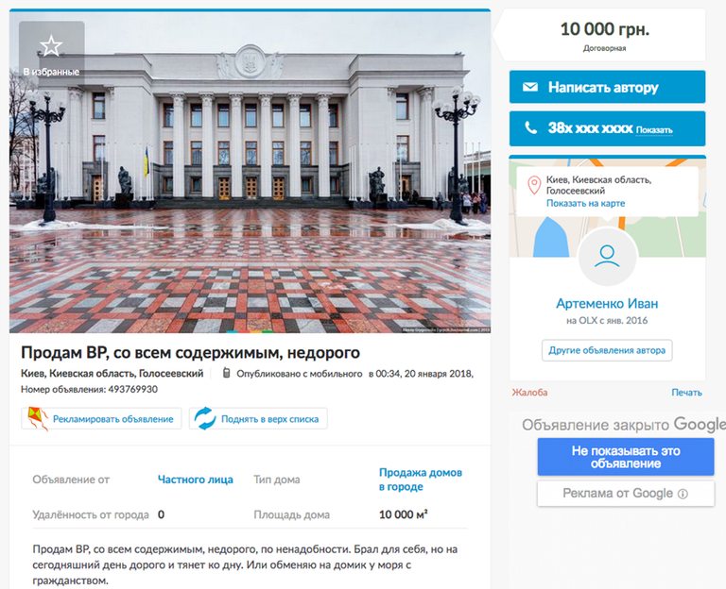Image resolution: width=726 pixels, height=589 pixels.
Task: Open seller profile Артеменко Иван
Action: tap(607, 304)
